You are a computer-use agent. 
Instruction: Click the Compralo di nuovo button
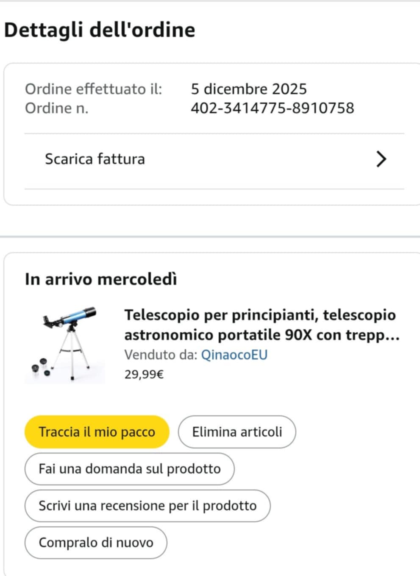pos(96,543)
